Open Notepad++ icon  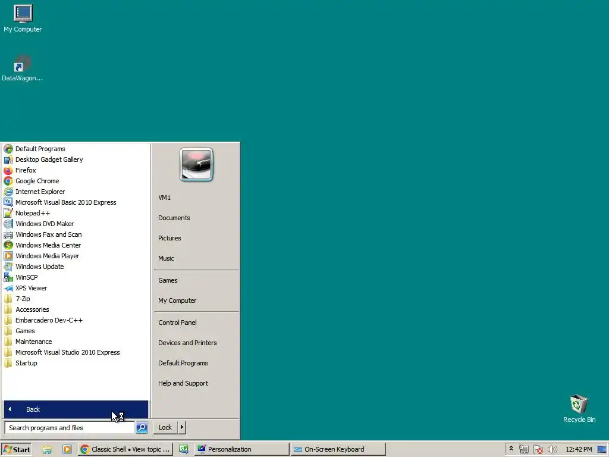8,213
